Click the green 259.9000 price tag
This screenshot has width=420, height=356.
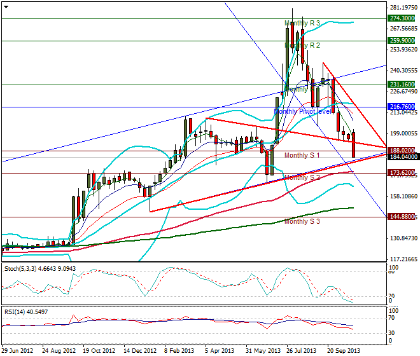pyautogui.click(x=402, y=41)
